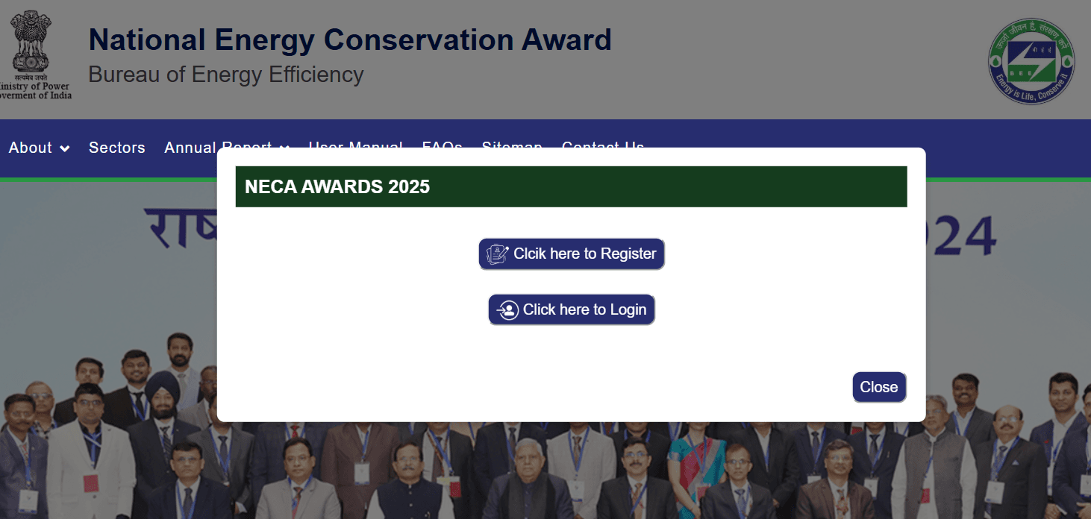Click the chevron arrow next to About
The width and height of the screenshot is (1091, 519).
pyautogui.click(x=64, y=149)
